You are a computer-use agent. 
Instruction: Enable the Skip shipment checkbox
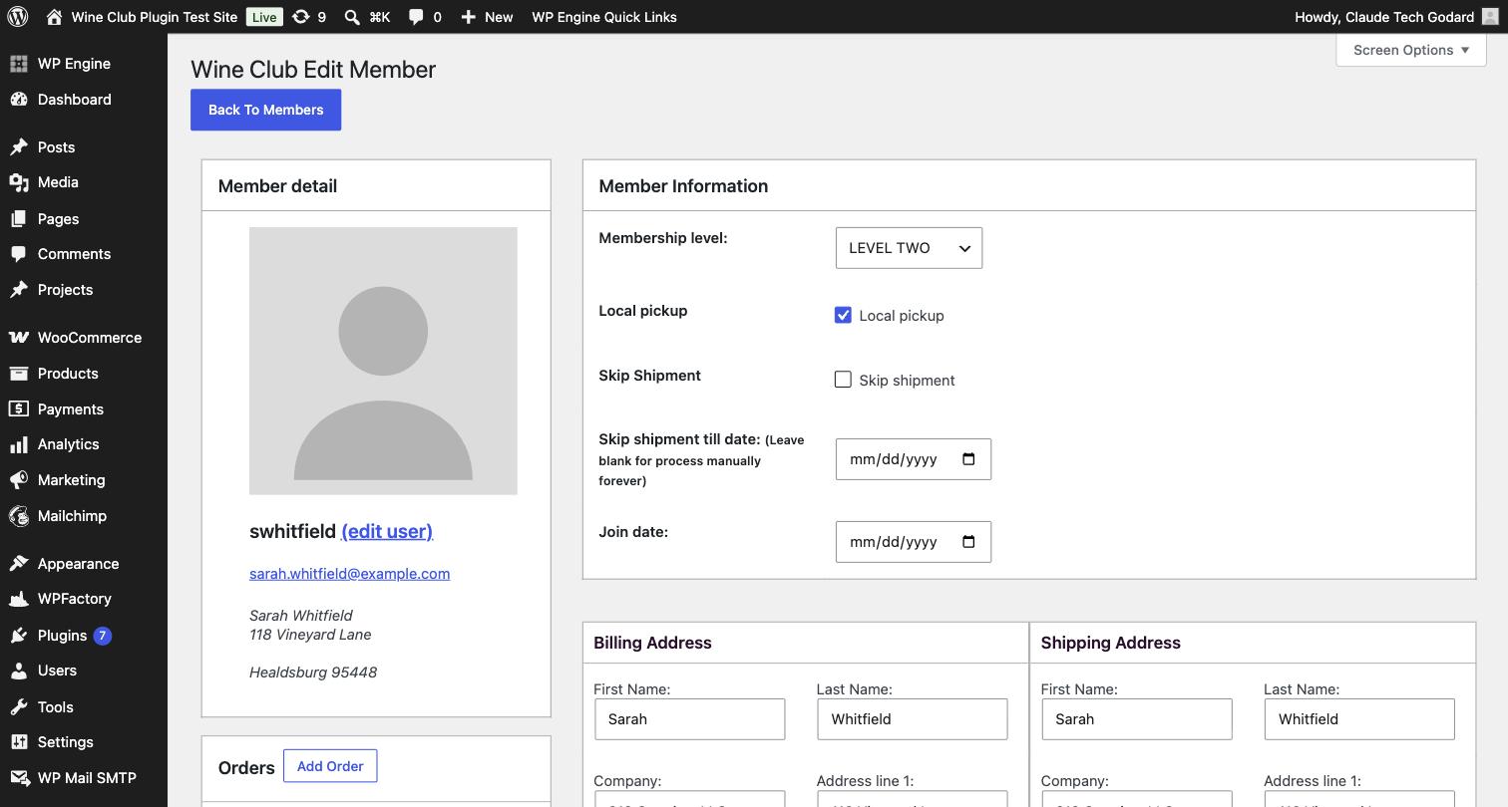click(x=843, y=380)
